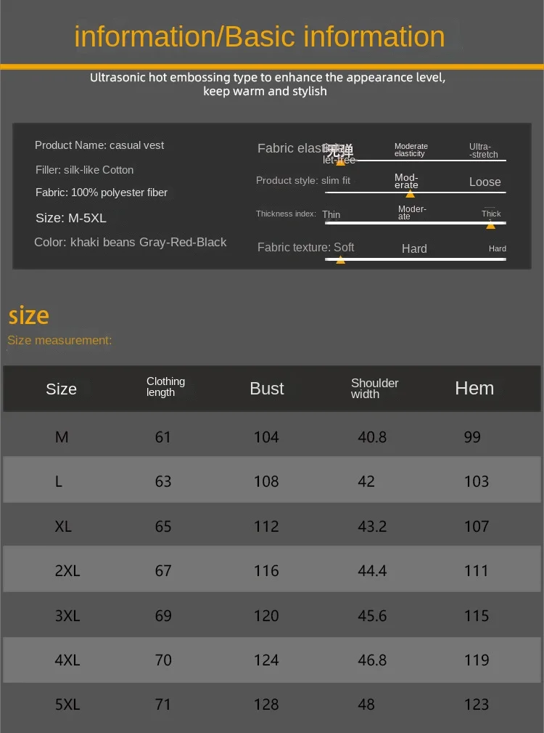Viewport: 544px width, 733px height.
Task: Select the Ultra-stretch elasticity label
Action: (x=483, y=150)
